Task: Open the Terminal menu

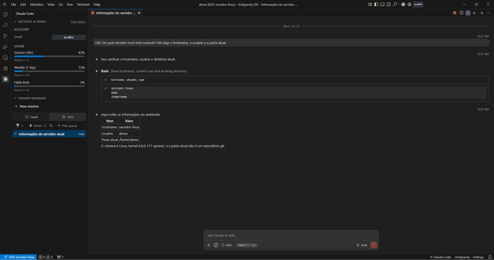Action: pos(83,4)
